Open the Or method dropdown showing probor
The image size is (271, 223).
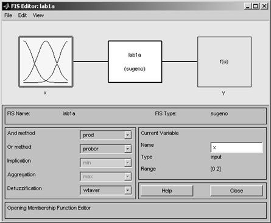click(105, 149)
